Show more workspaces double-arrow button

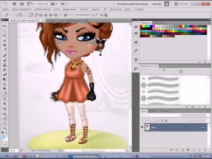[x=167, y=4]
